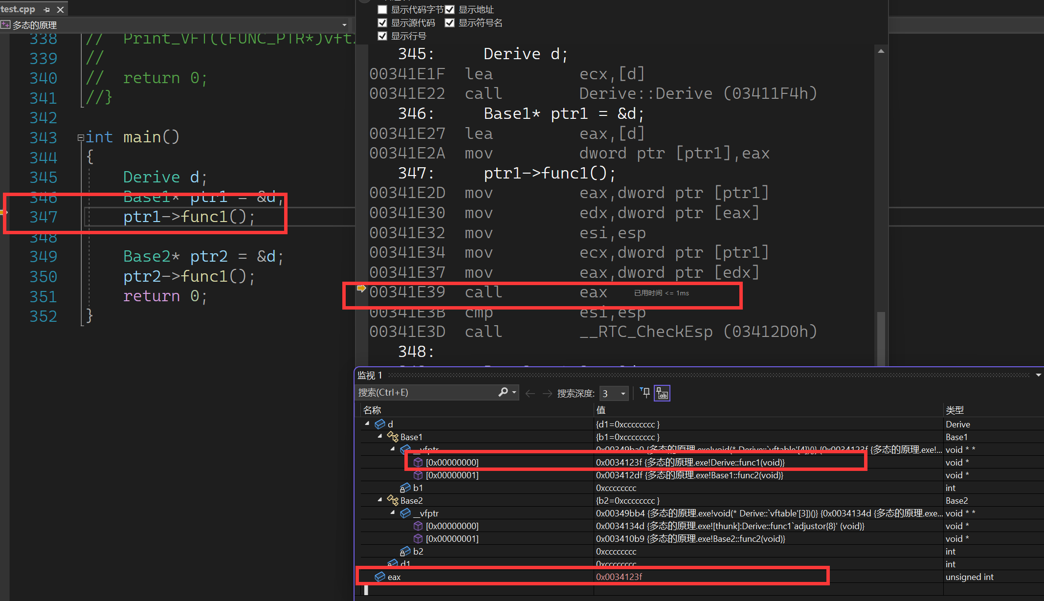Image resolution: width=1044 pixels, height=601 pixels.
Task: Click the locked field icon of b2
Action: point(405,551)
